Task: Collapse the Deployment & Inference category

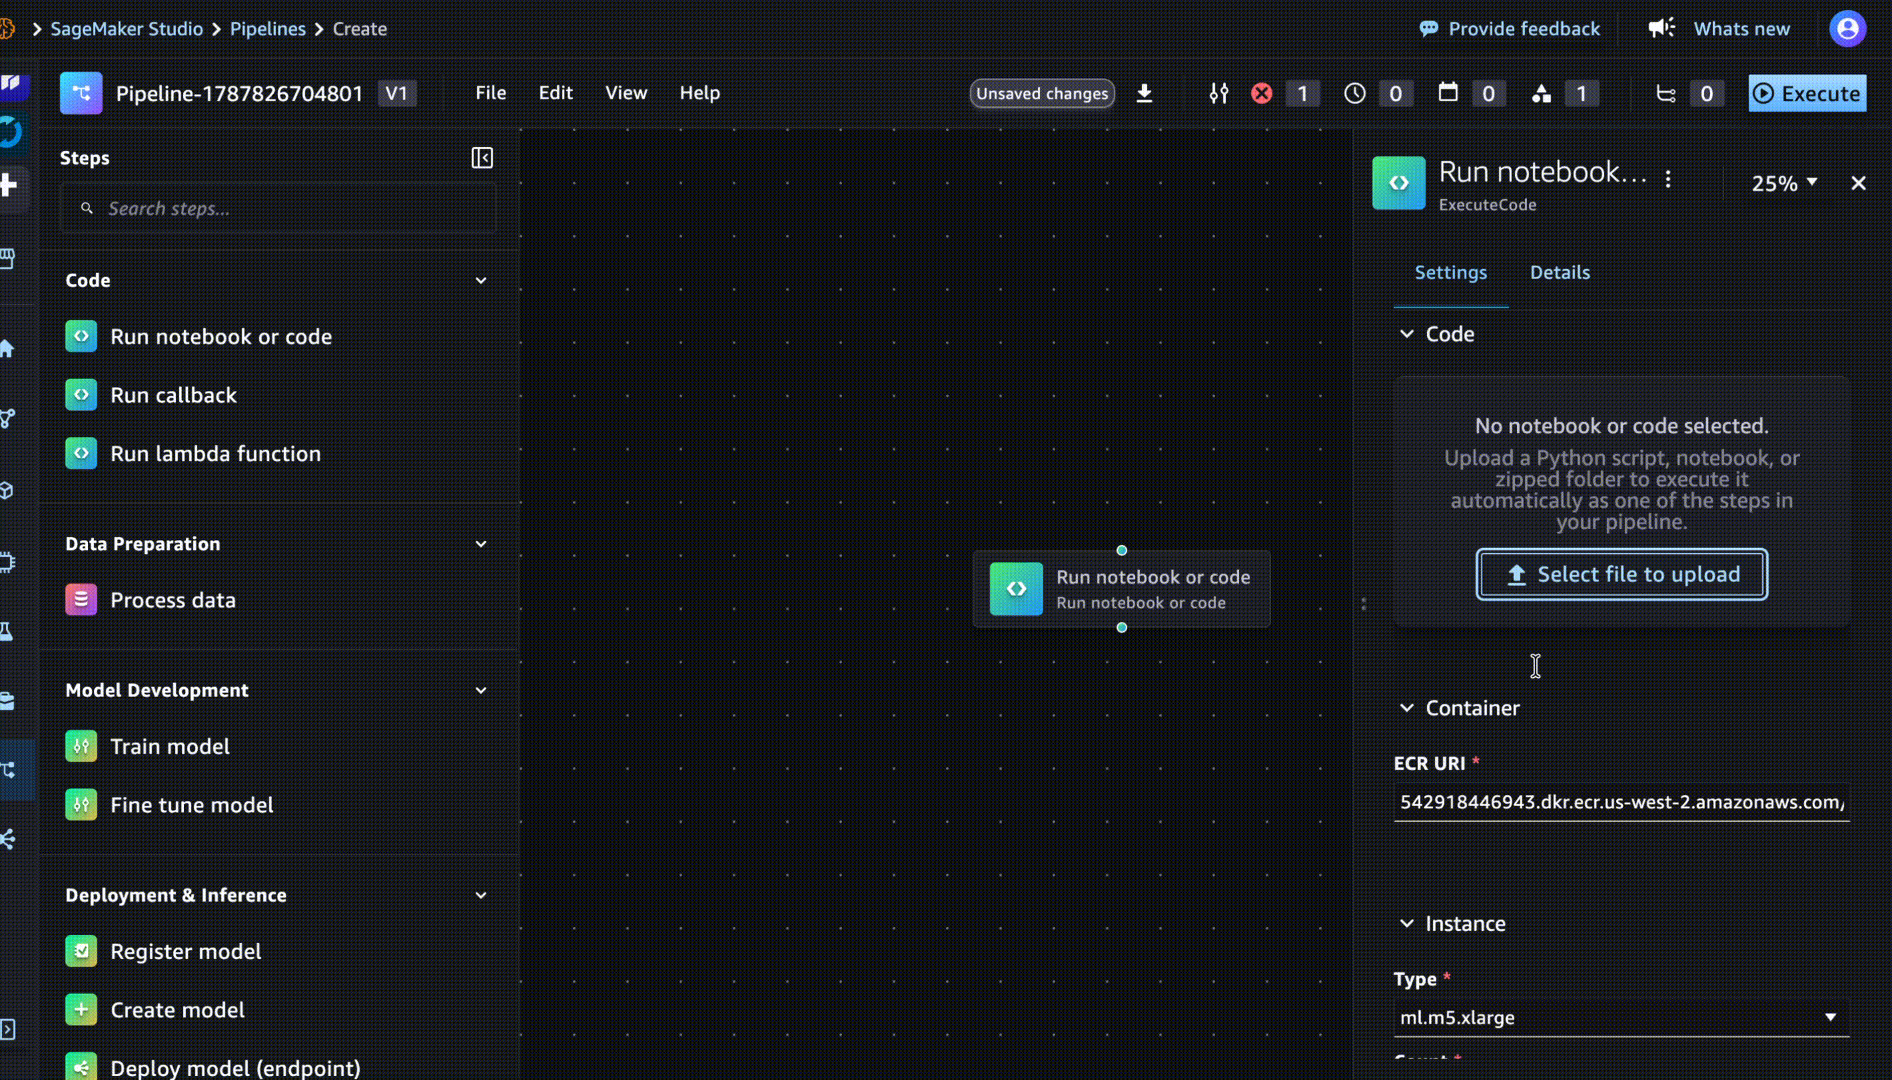Action: (x=481, y=894)
